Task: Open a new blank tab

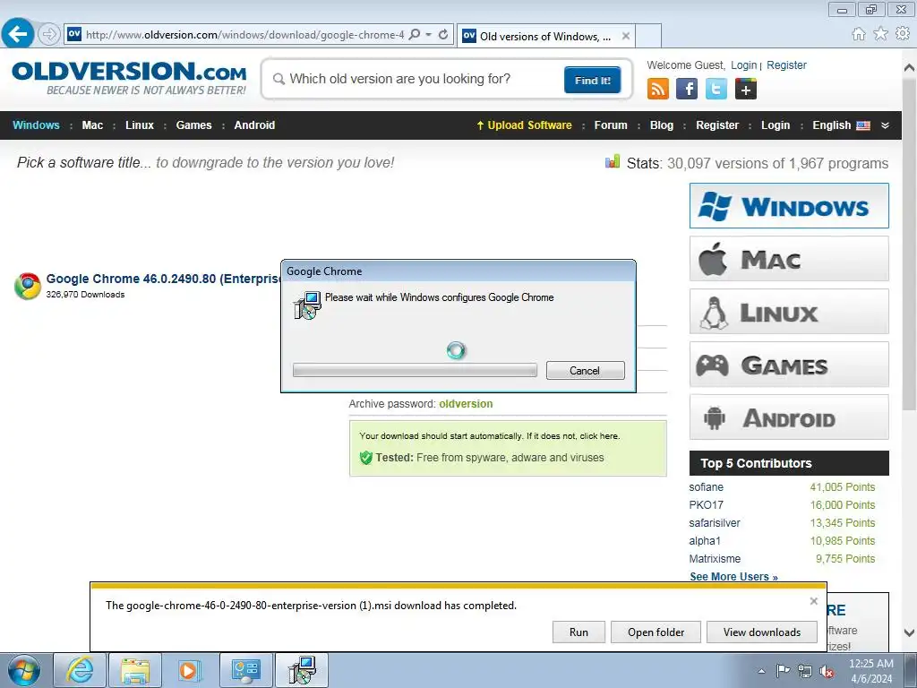Action: [x=648, y=36]
